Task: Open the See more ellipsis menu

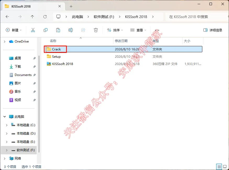Action: tap(157, 30)
